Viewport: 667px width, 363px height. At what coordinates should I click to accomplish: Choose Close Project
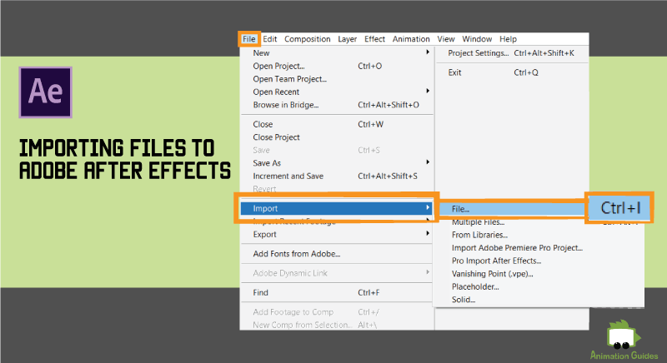click(x=337, y=137)
